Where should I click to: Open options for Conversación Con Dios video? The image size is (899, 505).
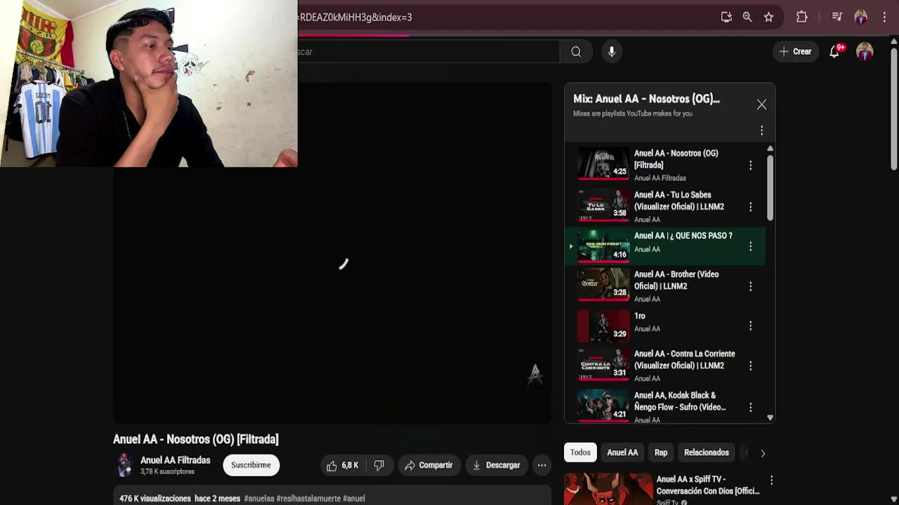click(x=771, y=480)
